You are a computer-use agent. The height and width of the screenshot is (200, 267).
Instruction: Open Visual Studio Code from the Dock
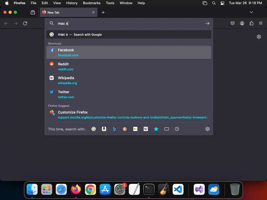178,189
